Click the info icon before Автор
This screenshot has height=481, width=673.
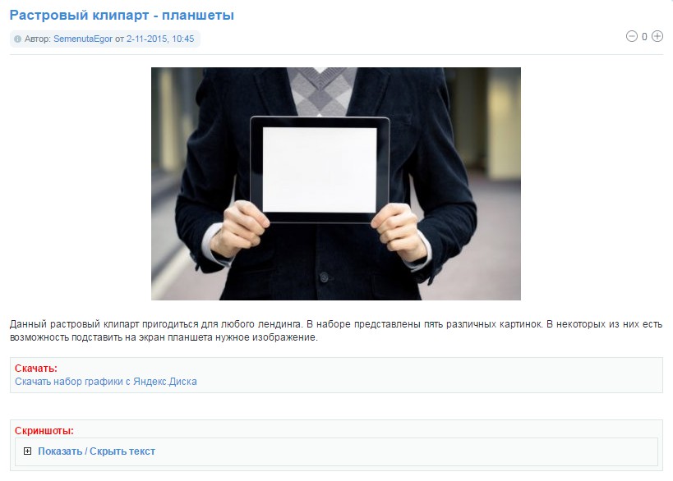pyautogui.click(x=17, y=39)
